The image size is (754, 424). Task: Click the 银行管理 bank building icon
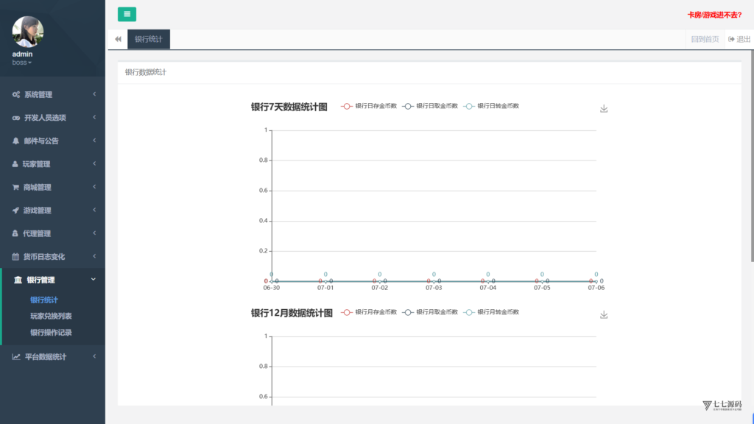[18, 280]
